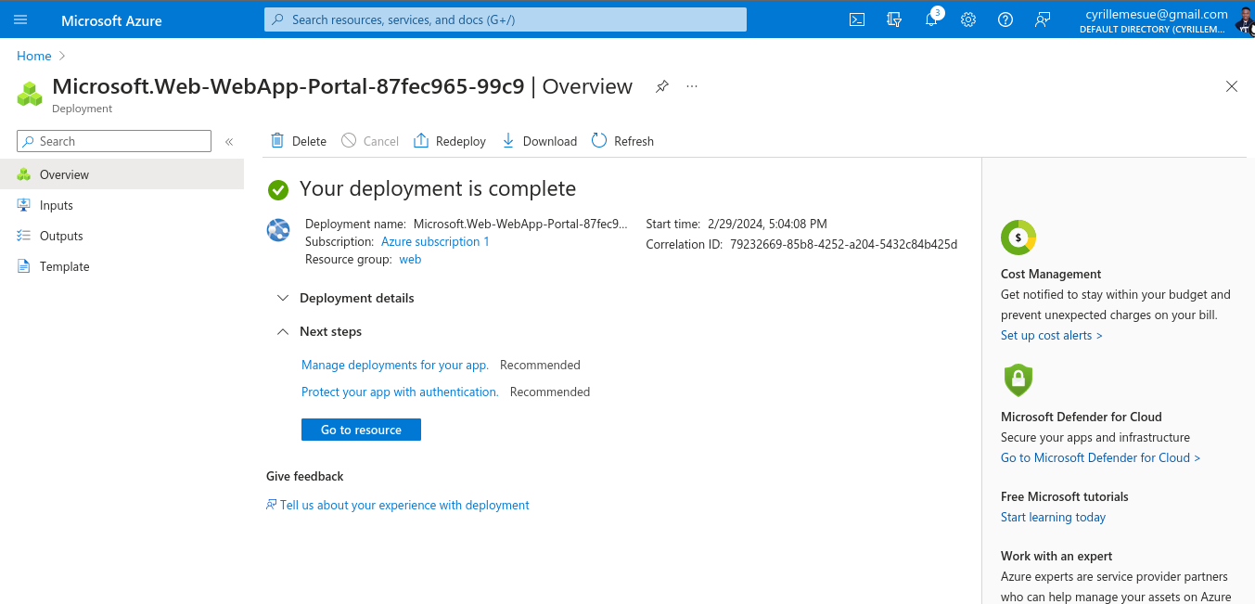Open the notifications bell

click(x=931, y=19)
